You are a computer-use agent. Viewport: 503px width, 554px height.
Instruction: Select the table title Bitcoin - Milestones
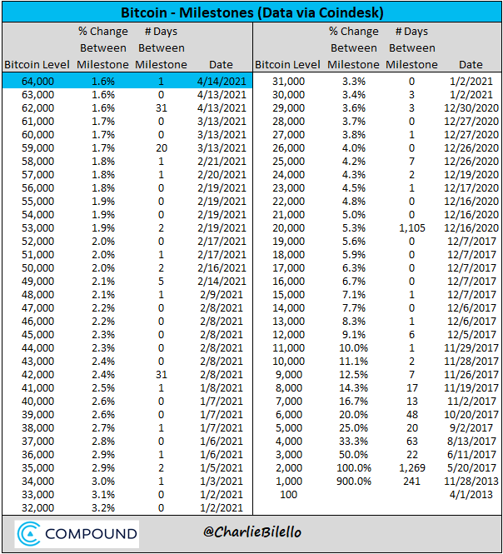pos(252,12)
